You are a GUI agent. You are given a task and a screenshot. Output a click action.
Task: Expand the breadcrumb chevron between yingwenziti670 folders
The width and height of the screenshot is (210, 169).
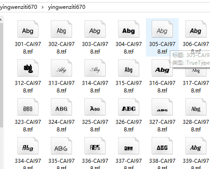42,7
